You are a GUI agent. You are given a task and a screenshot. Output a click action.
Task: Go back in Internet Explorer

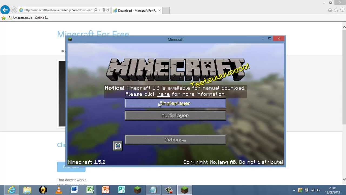pos(5,10)
